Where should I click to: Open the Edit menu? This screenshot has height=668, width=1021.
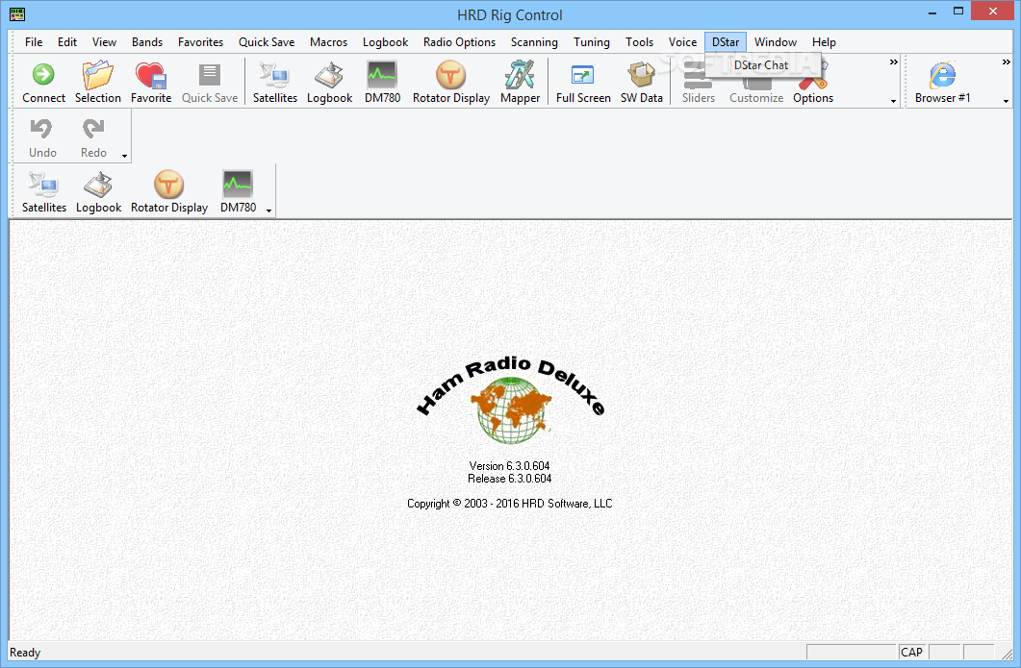coord(67,42)
